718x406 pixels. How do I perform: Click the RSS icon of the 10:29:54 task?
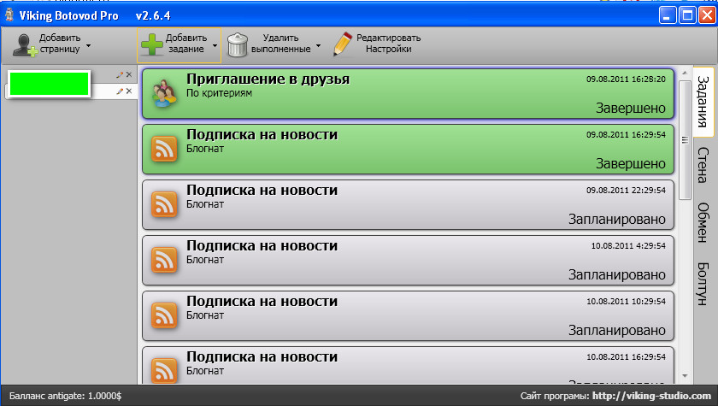coord(164,315)
